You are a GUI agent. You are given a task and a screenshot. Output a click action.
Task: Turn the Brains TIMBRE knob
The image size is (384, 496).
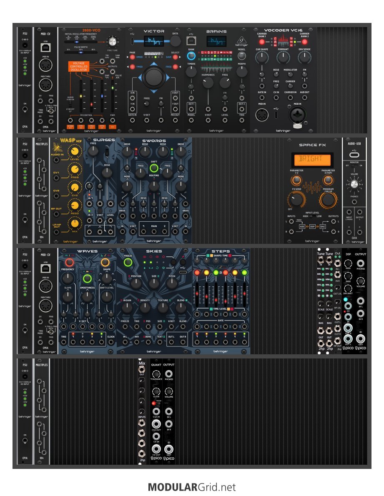(x=191, y=72)
